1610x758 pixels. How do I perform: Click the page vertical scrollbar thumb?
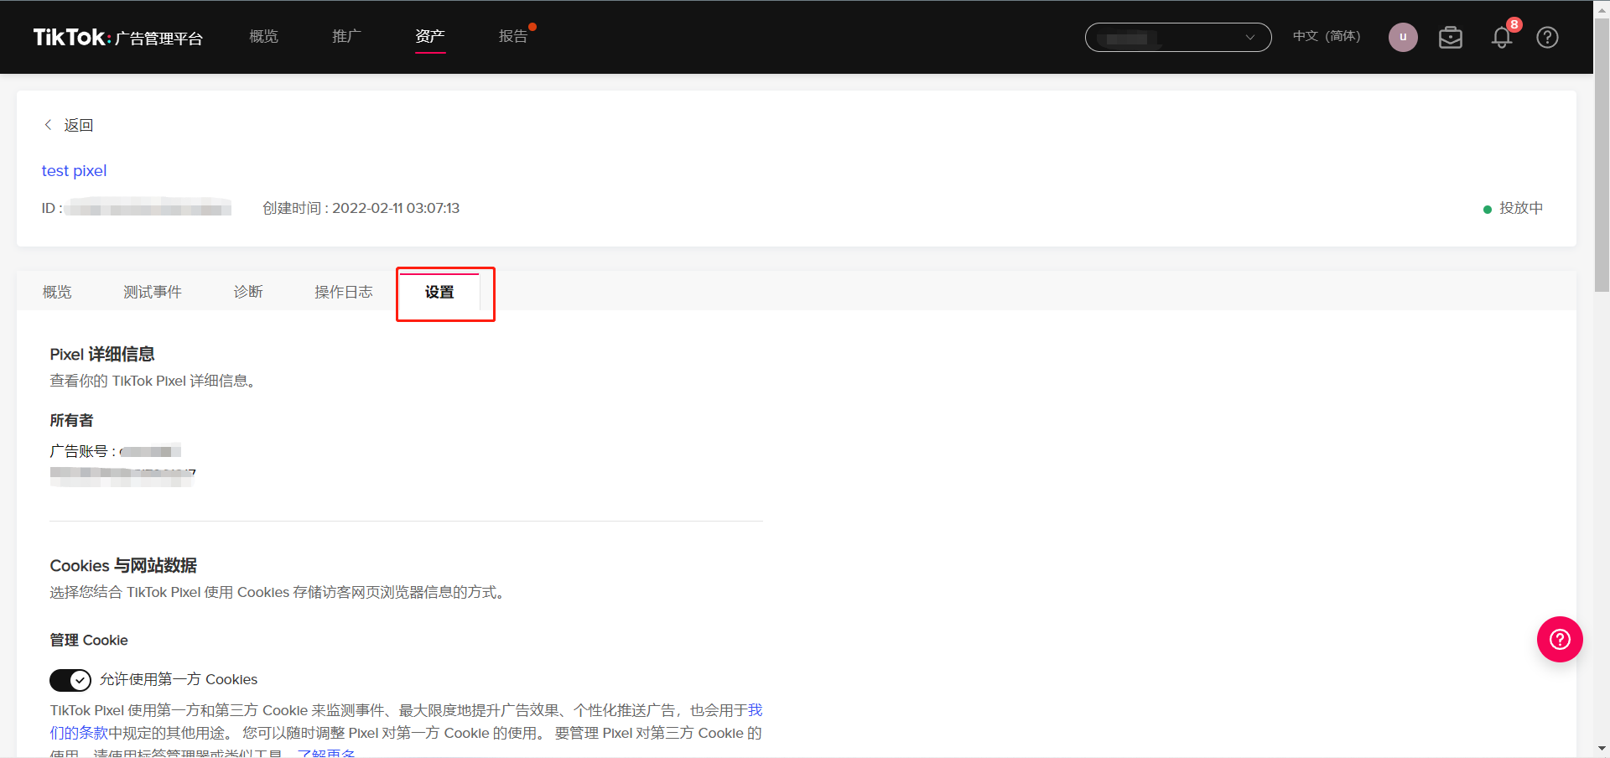click(x=1602, y=155)
